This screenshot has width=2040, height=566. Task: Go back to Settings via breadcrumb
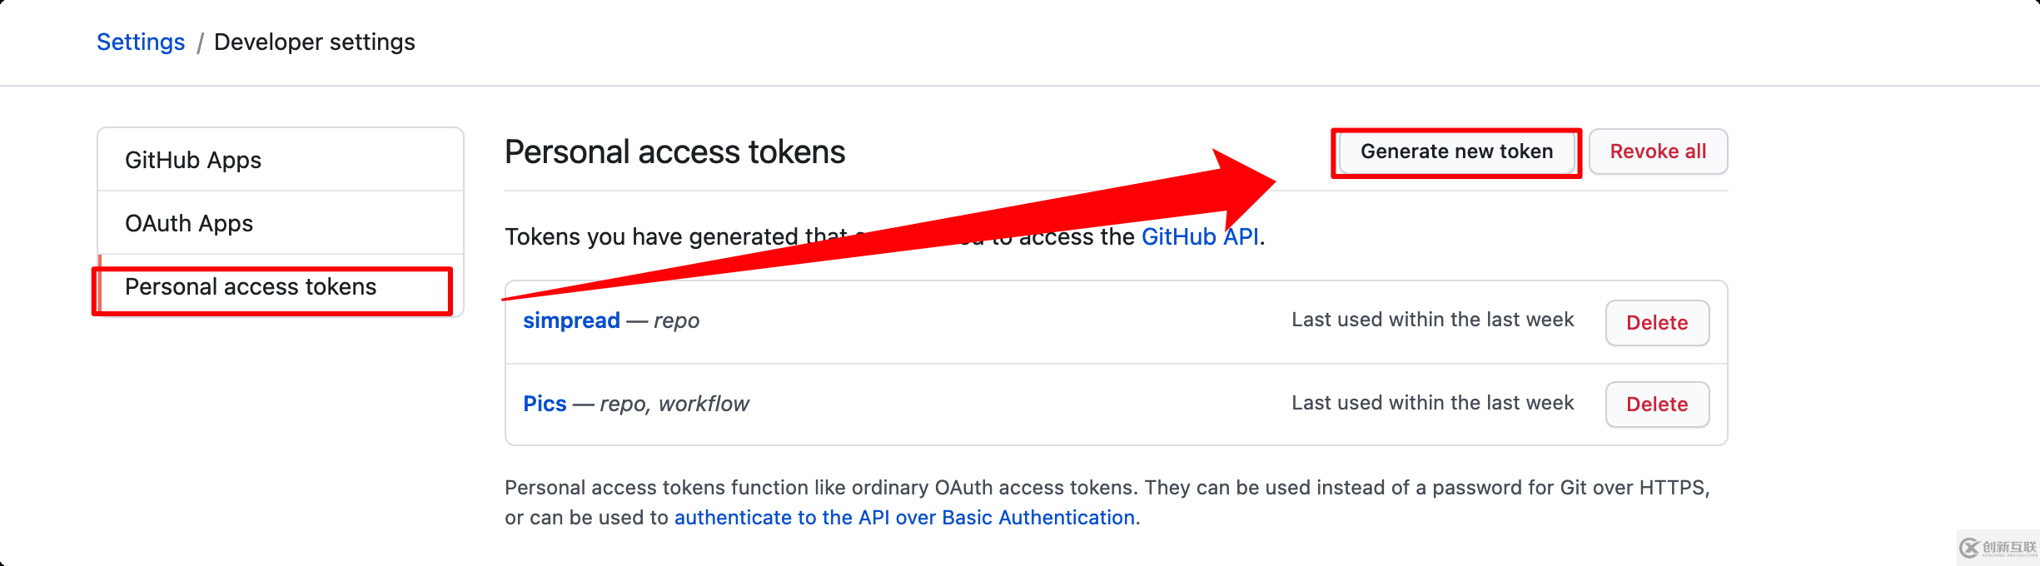141,42
